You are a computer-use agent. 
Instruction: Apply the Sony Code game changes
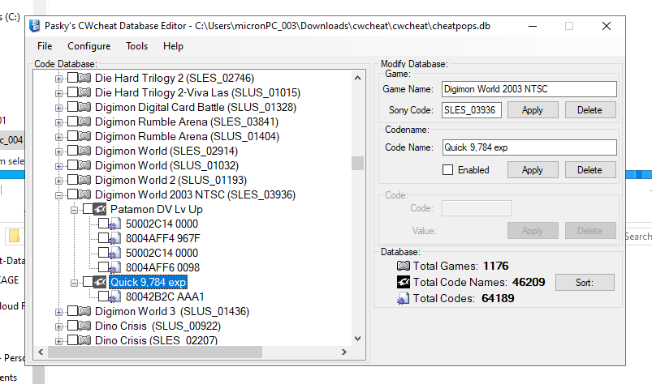pyautogui.click(x=533, y=110)
